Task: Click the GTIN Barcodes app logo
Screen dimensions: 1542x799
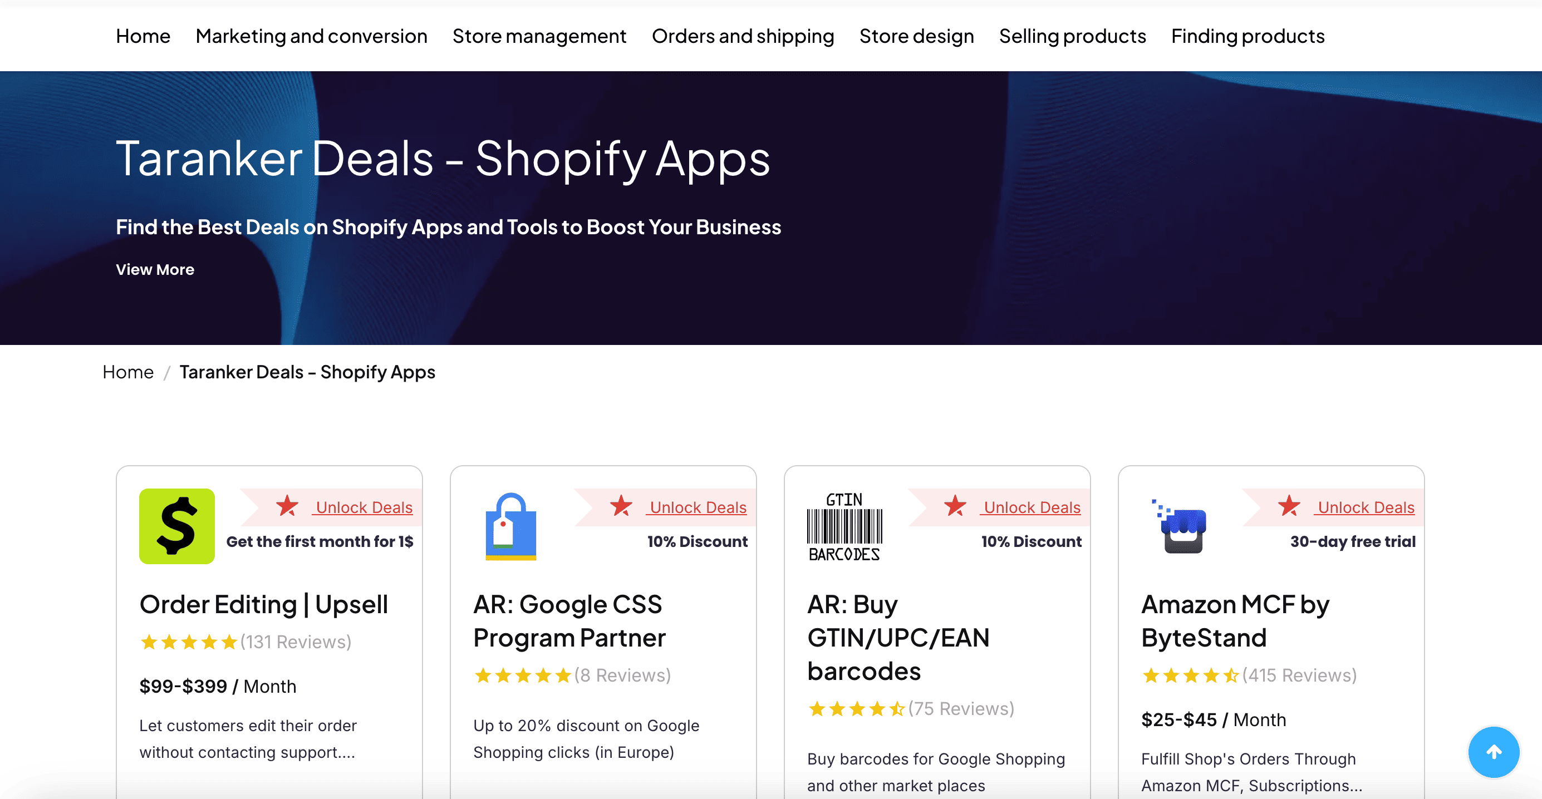Action: tap(844, 526)
